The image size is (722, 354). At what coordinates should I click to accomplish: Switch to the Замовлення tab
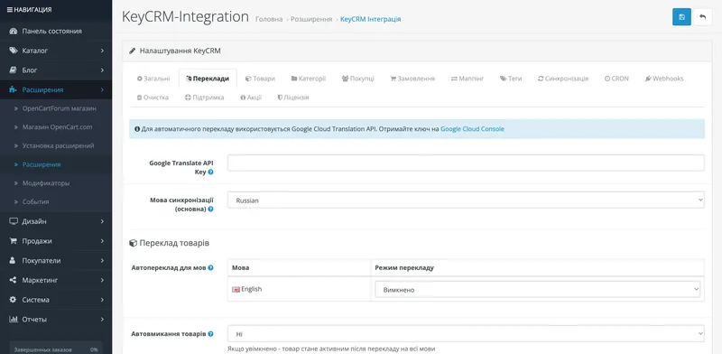point(412,79)
